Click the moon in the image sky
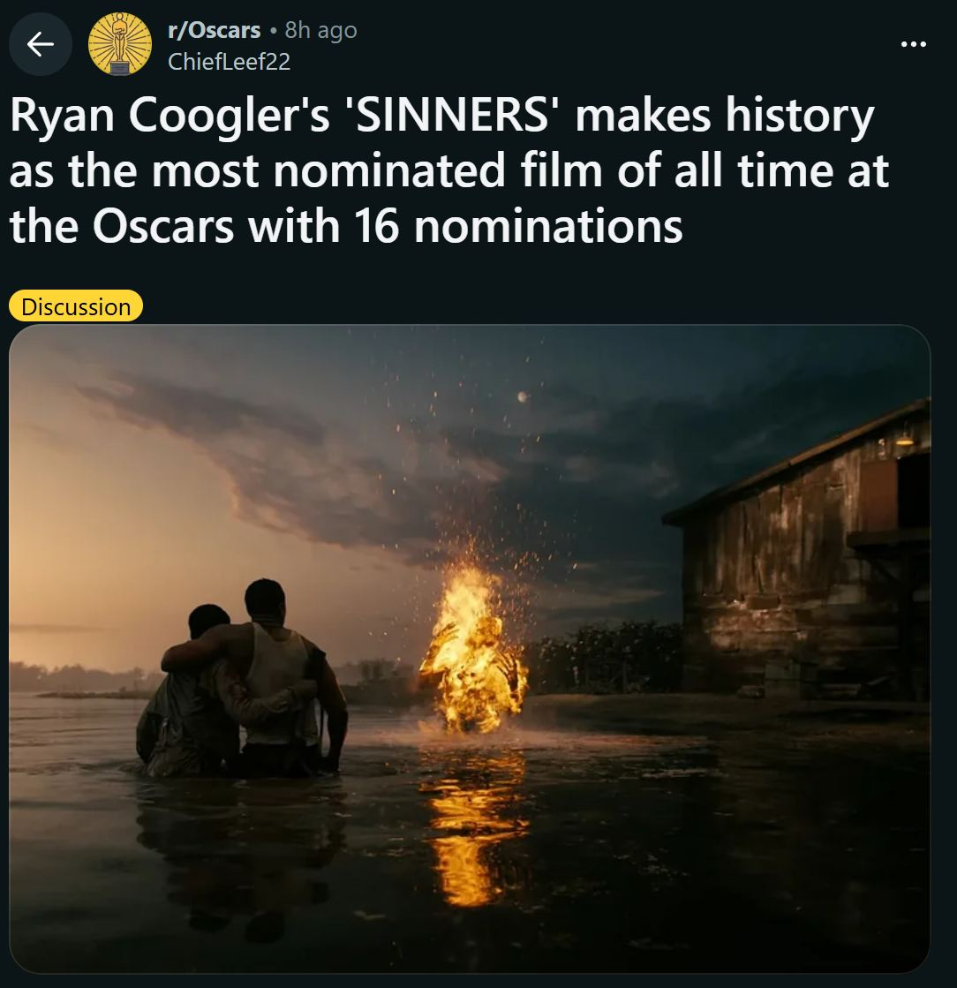This screenshot has width=957, height=988. [522, 396]
